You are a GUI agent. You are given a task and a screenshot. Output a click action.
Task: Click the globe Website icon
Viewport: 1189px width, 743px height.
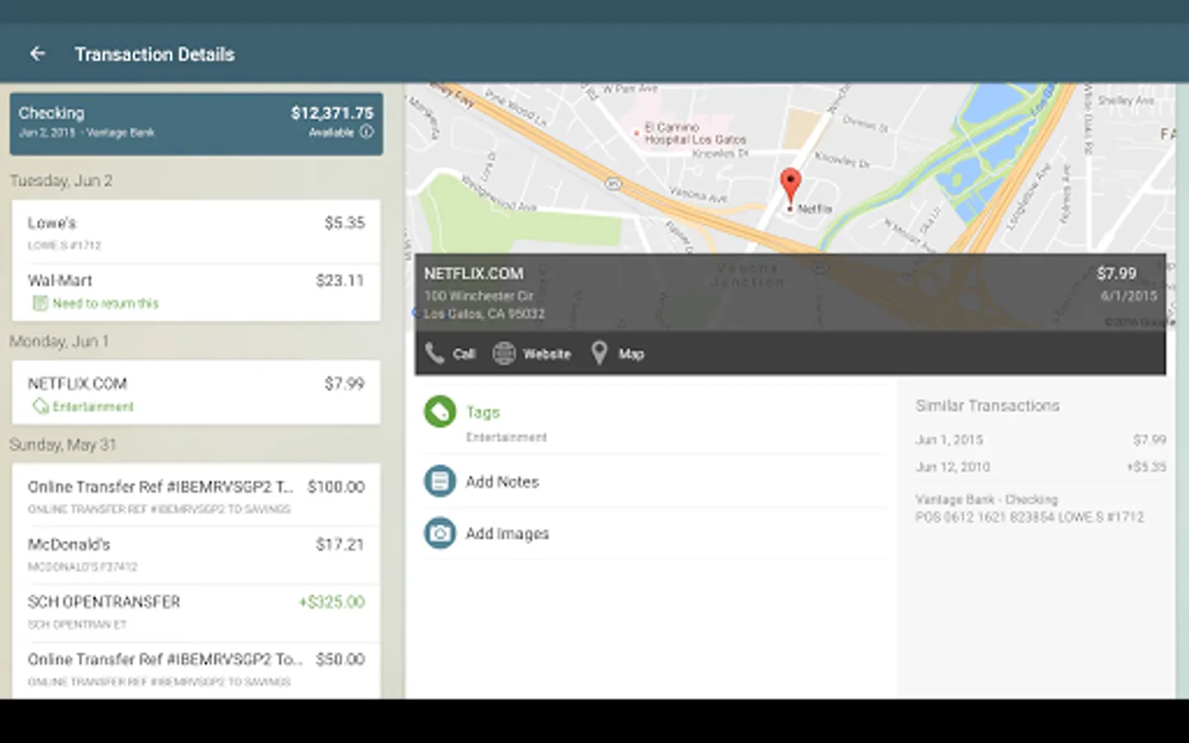pyautogui.click(x=504, y=353)
